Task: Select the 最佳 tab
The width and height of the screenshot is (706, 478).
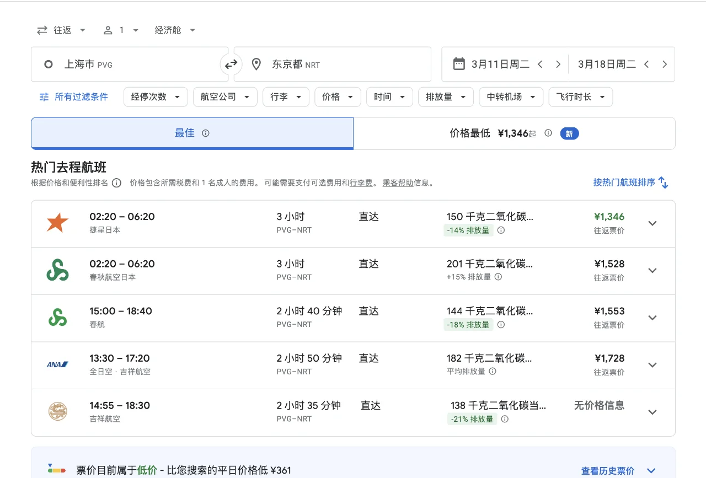Action: coord(191,133)
